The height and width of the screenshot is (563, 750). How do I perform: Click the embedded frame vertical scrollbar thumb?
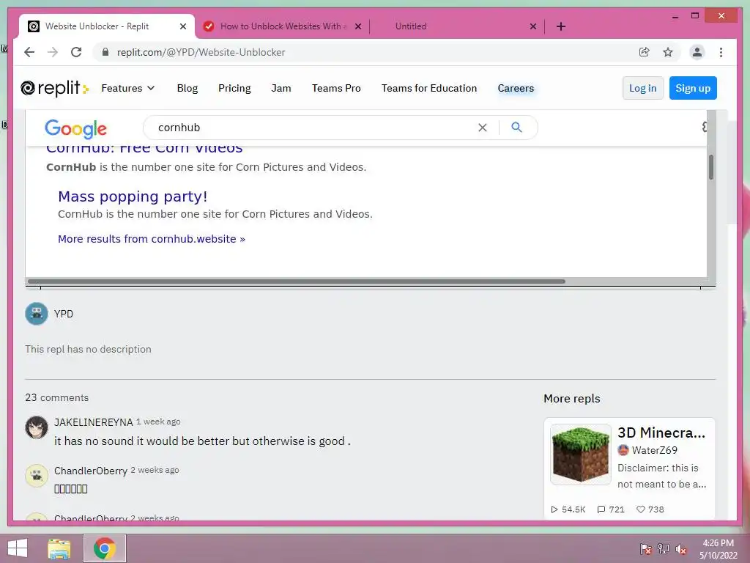coord(711,167)
